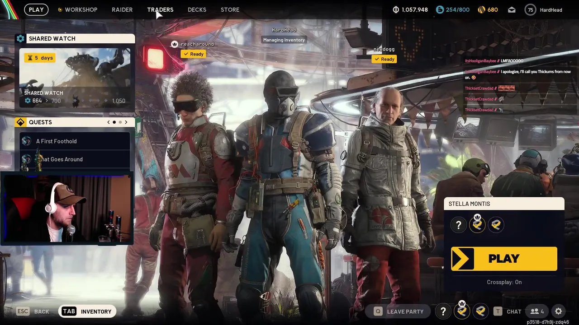Click the What Goes Around quest giver portrait
579x325 pixels.
(27, 159)
